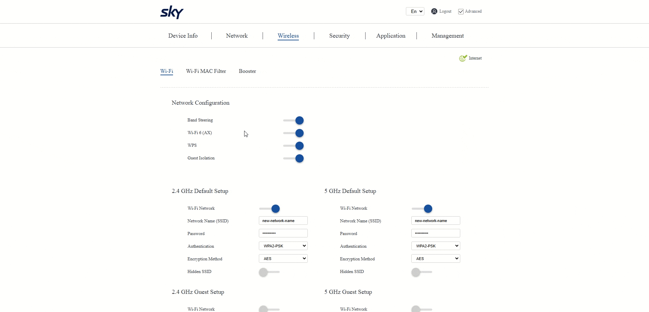
Task: Open the Security menu
Action: coord(339,36)
